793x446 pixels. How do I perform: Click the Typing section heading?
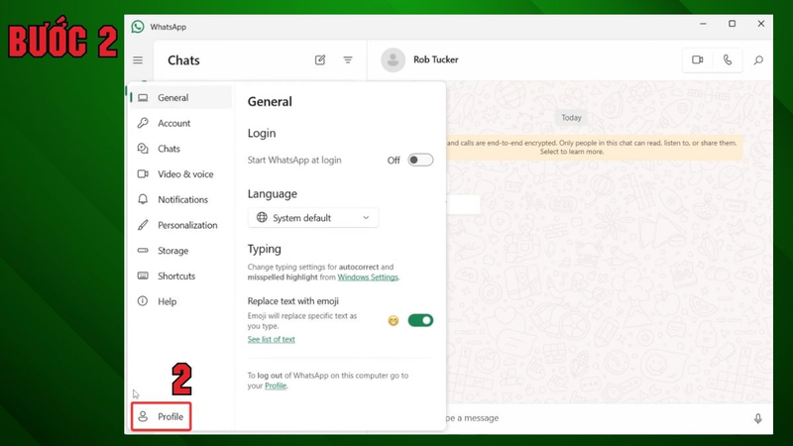(x=264, y=249)
